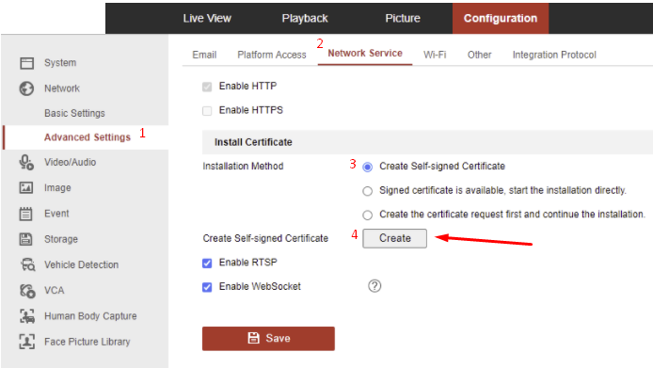This screenshot has width=653, height=368.
Task: Open Vehicle Detection icon
Action: pyautogui.click(x=28, y=264)
